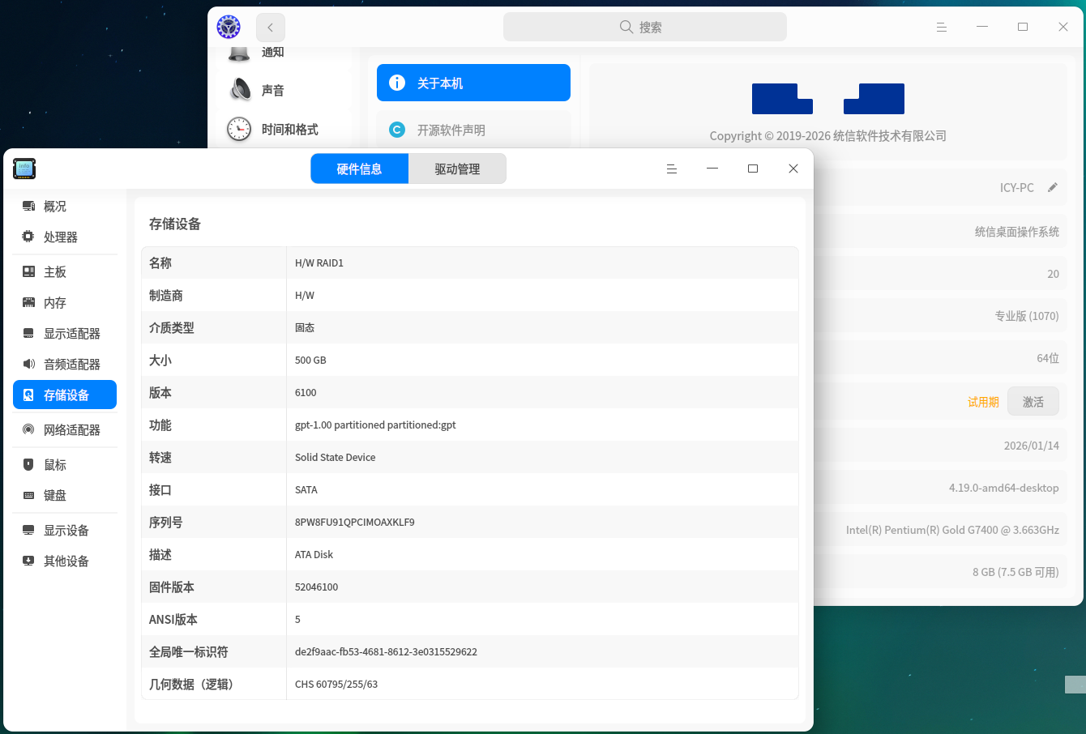Click the control center app logo
Viewport: 1086px width, 734px height.
[x=229, y=27]
